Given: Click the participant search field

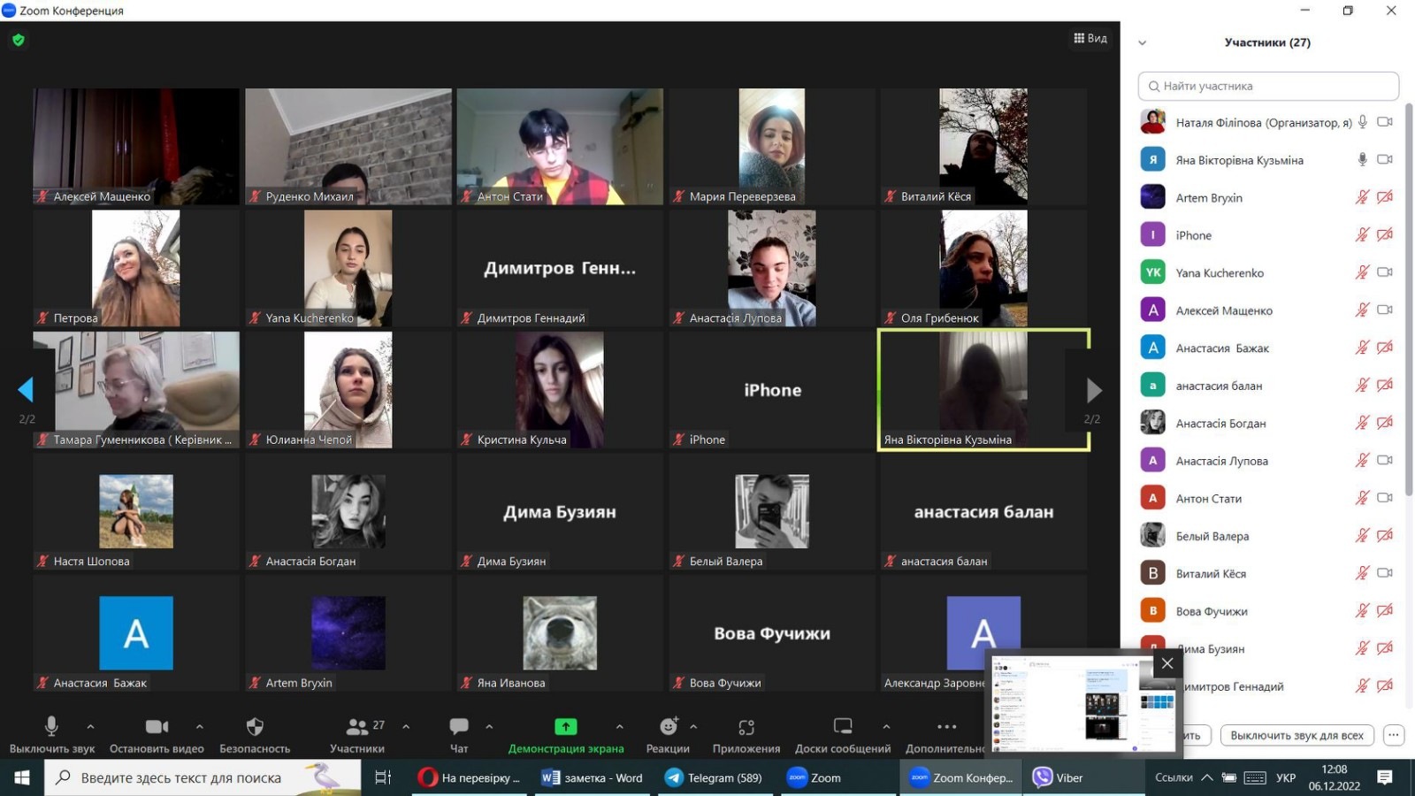Looking at the screenshot, I should [1268, 86].
